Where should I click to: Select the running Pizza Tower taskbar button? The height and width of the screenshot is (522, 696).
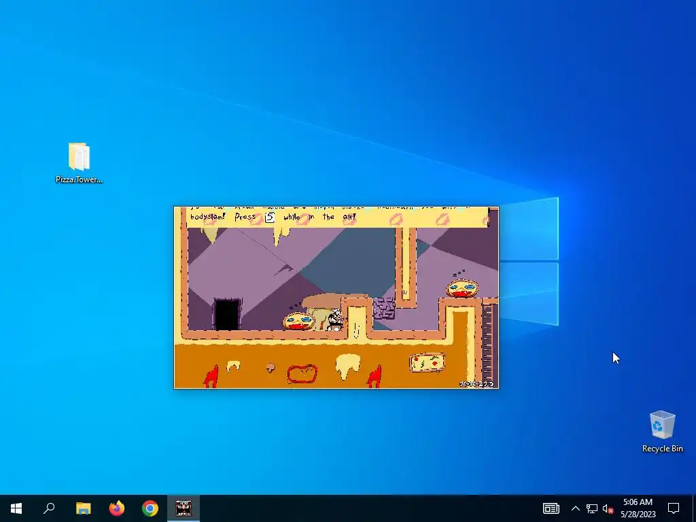pos(184,508)
